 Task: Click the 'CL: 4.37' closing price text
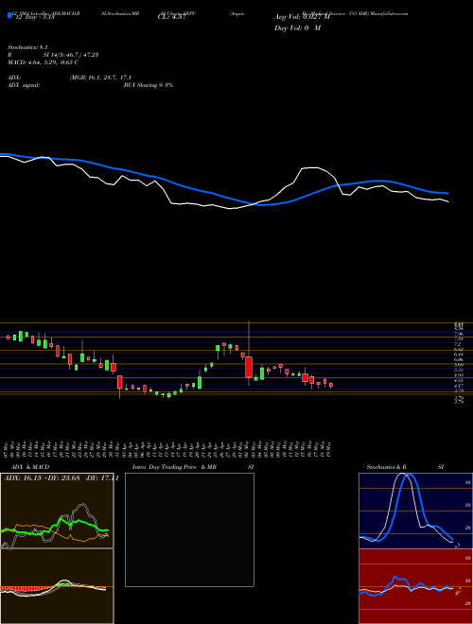click(171, 17)
